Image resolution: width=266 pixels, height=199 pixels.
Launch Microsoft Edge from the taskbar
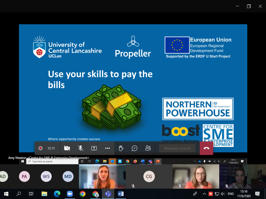tap(57, 194)
